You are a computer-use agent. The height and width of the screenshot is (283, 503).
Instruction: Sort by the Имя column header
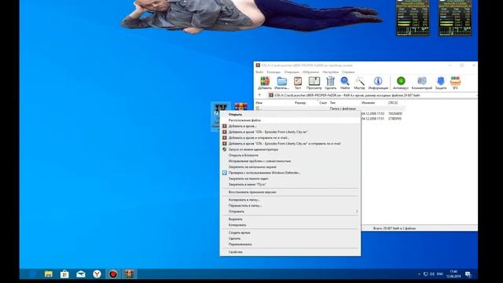259,103
